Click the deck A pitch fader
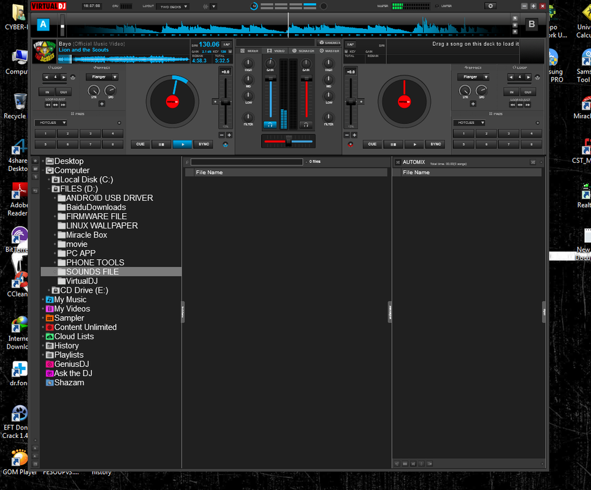591x490 pixels. (226, 102)
